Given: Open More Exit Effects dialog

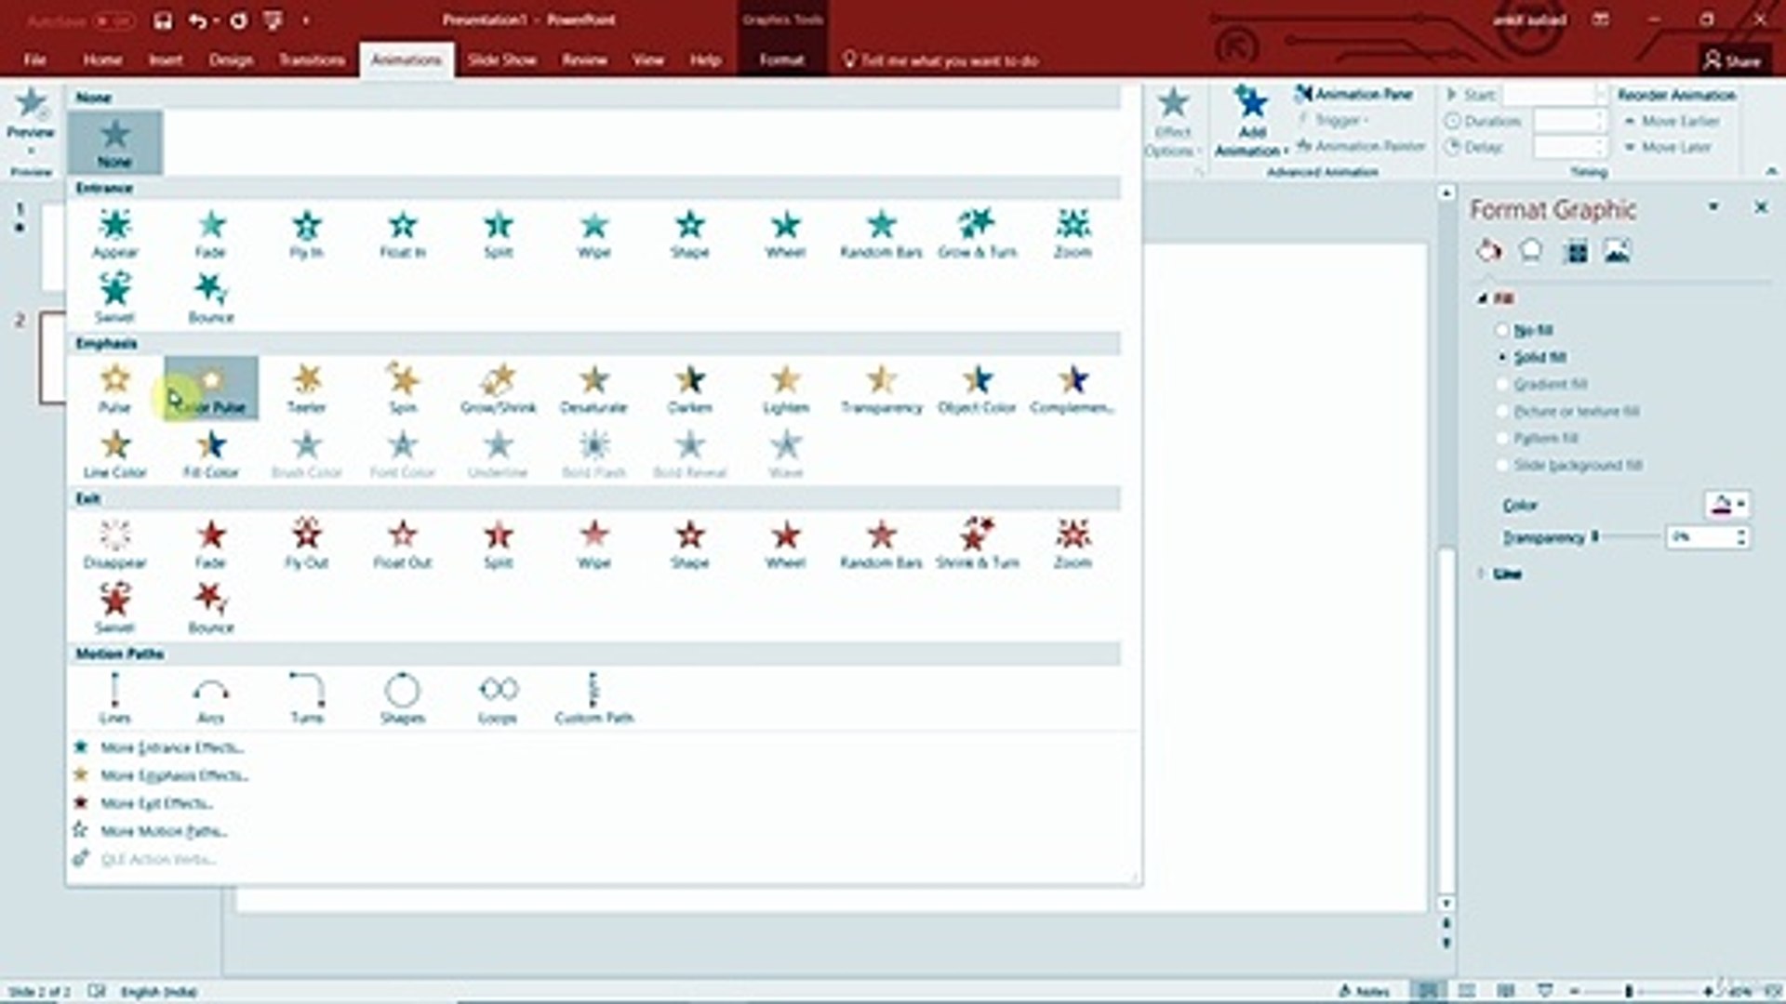Looking at the screenshot, I should tap(156, 803).
